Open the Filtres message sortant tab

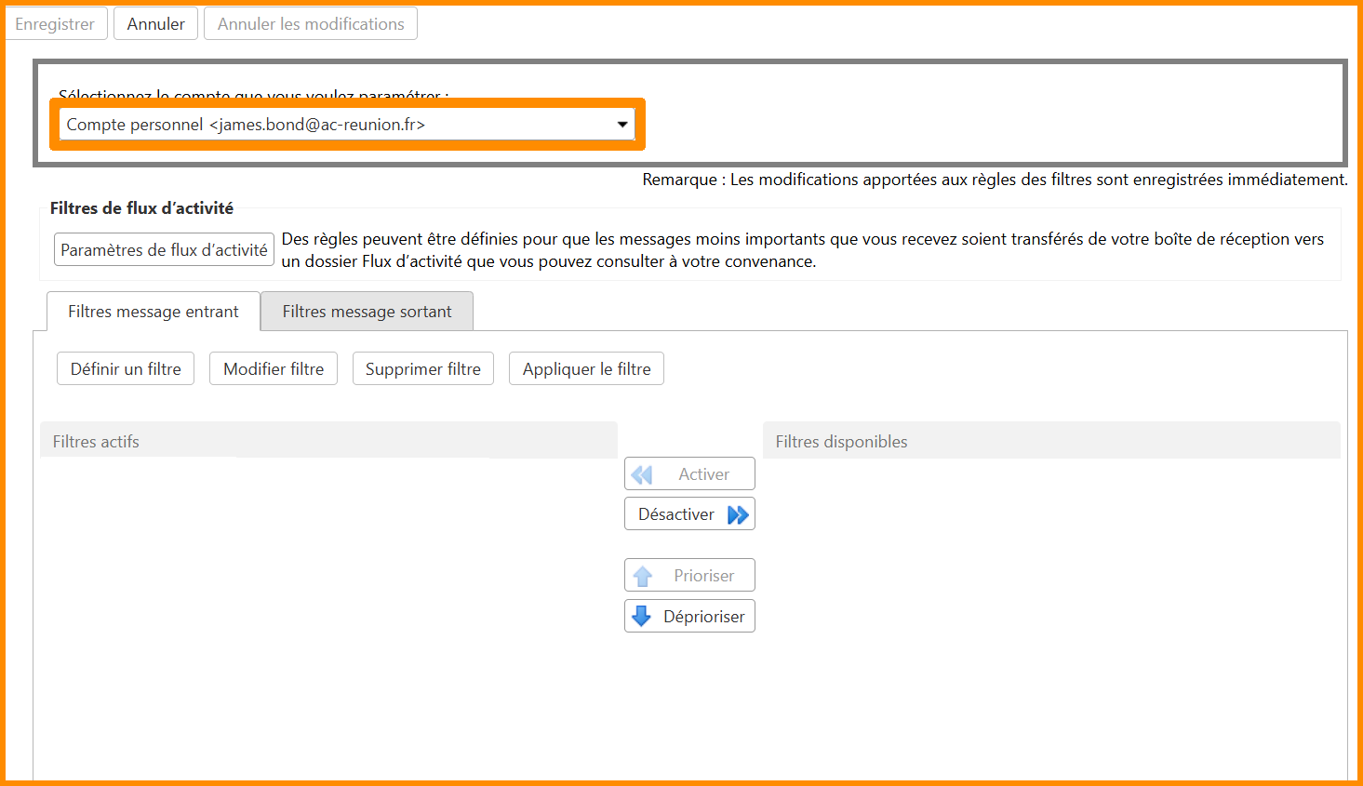pyautogui.click(x=367, y=312)
